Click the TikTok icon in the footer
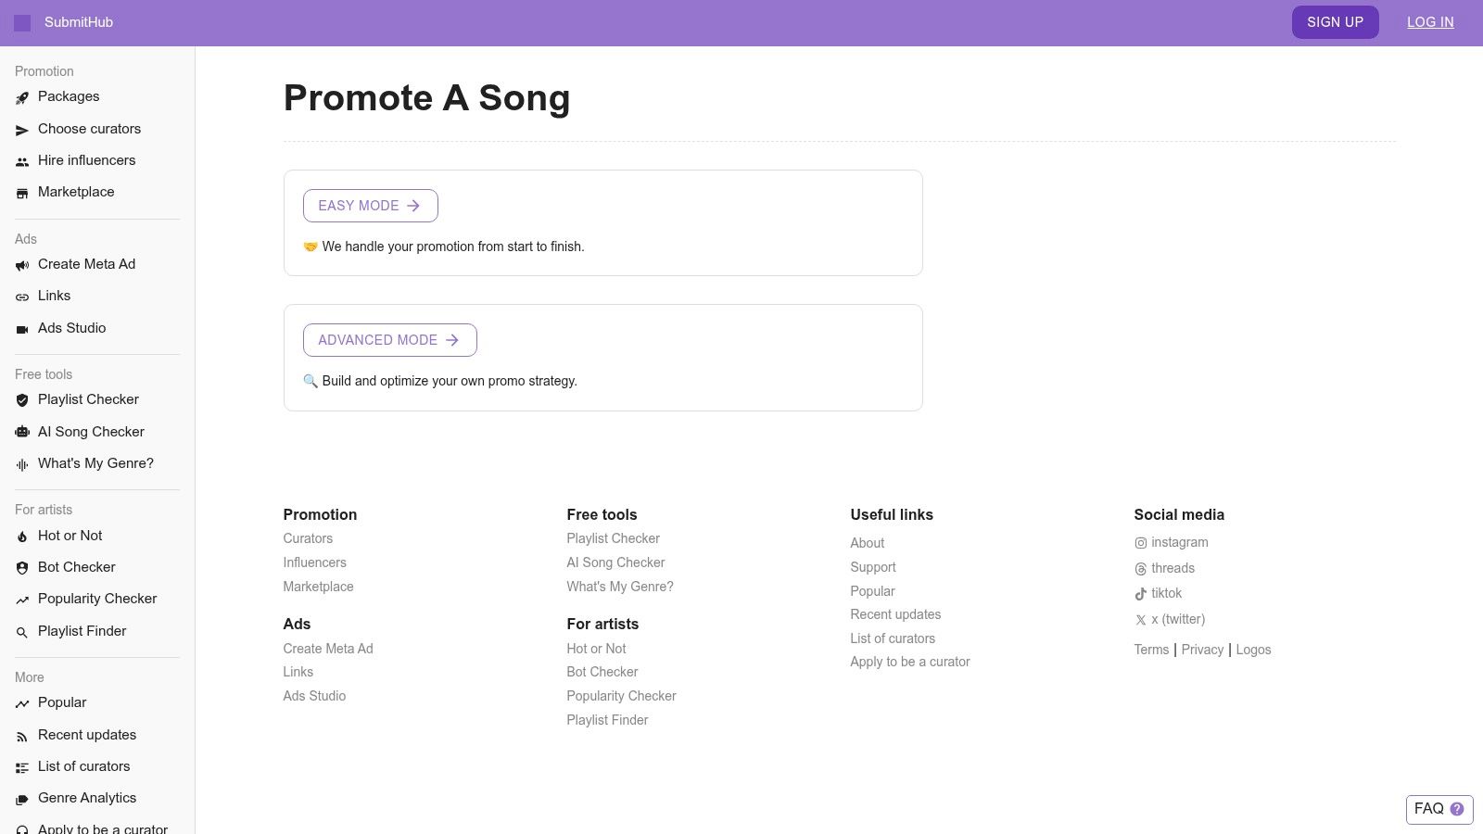The image size is (1483, 834). coord(1141,594)
